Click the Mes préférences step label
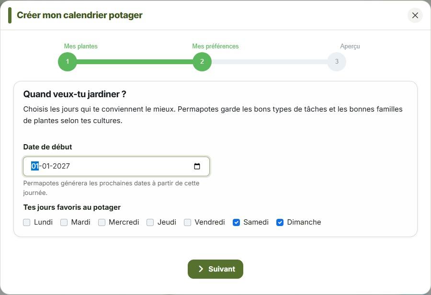The height and width of the screenshot is (295, 431). click(215, 46)
